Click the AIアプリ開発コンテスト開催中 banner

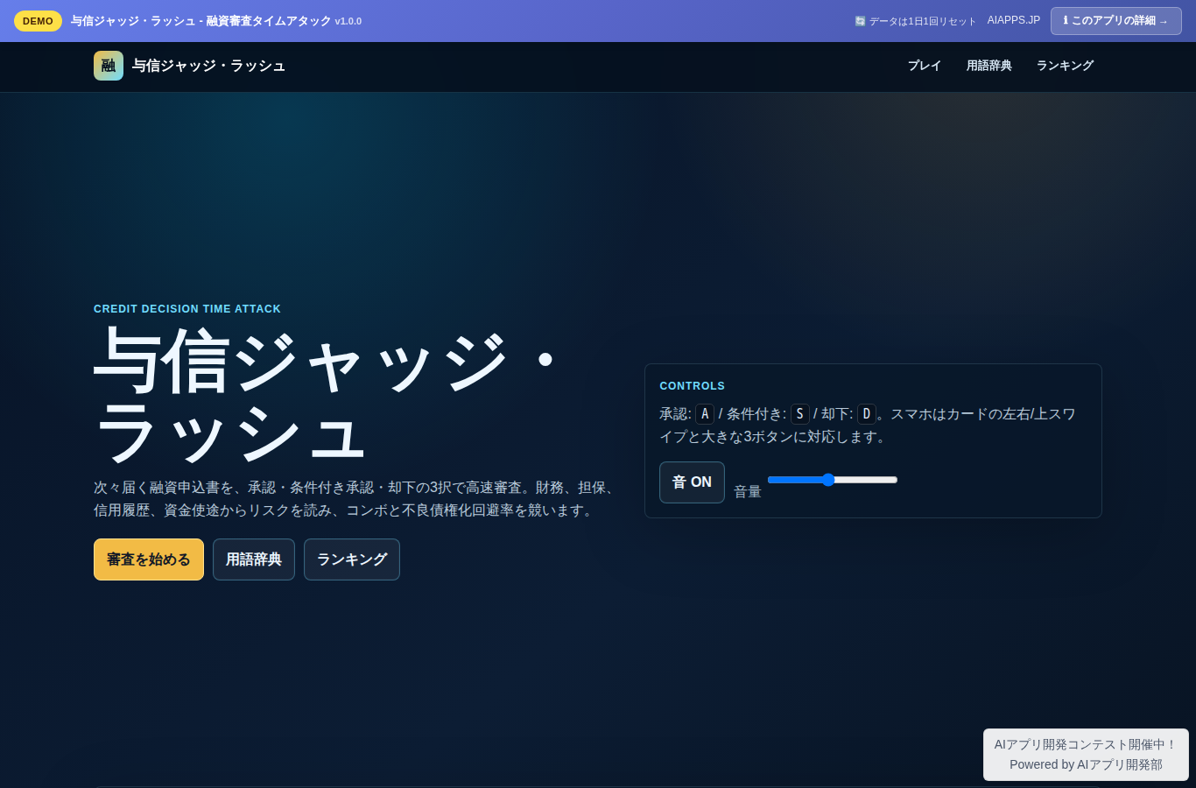point(1086,744)
